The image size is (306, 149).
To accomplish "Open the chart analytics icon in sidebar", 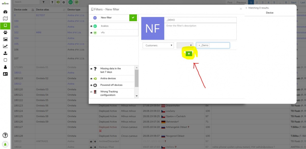I will coord(5,46).
